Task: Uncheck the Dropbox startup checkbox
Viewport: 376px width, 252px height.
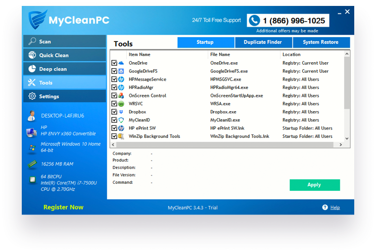Action: (114, 112)
